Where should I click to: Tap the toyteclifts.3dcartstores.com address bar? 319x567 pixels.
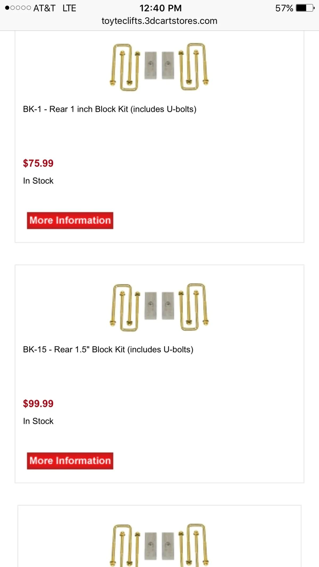pos(159,21)
